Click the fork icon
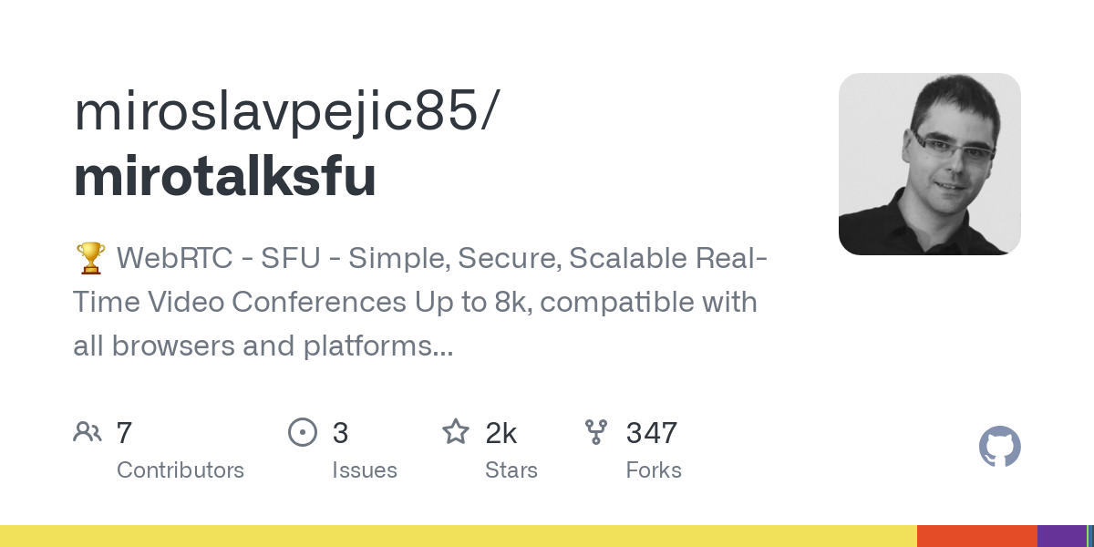1094x547 pixels. [x=596, y=432]
